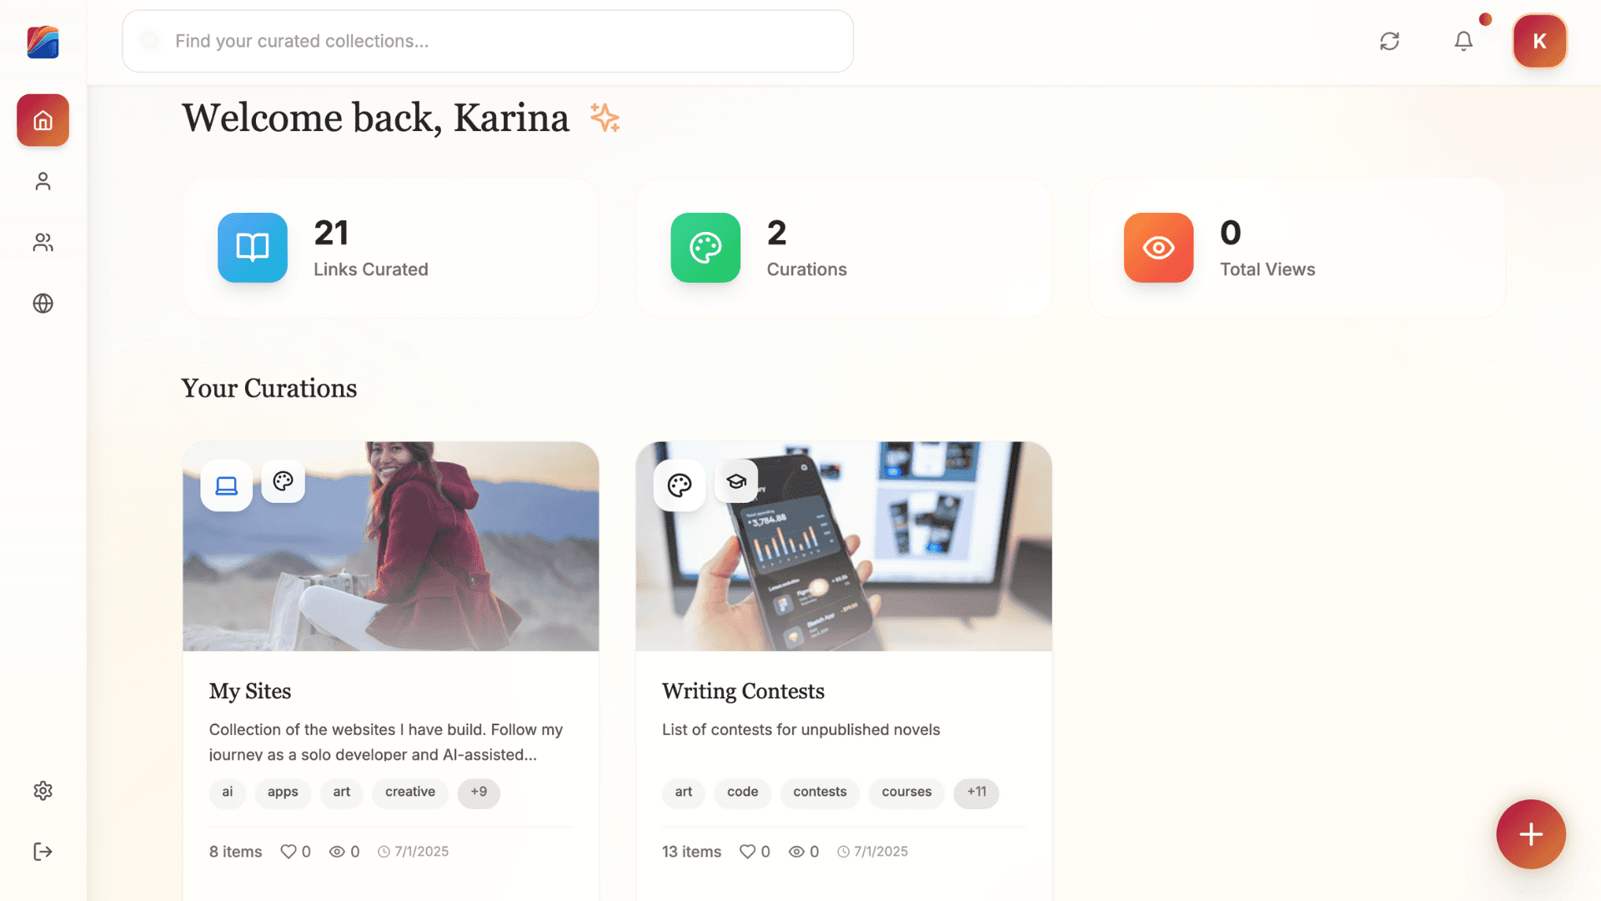
Task: Refresh data with the sync icon
Action: point(1389,41)
